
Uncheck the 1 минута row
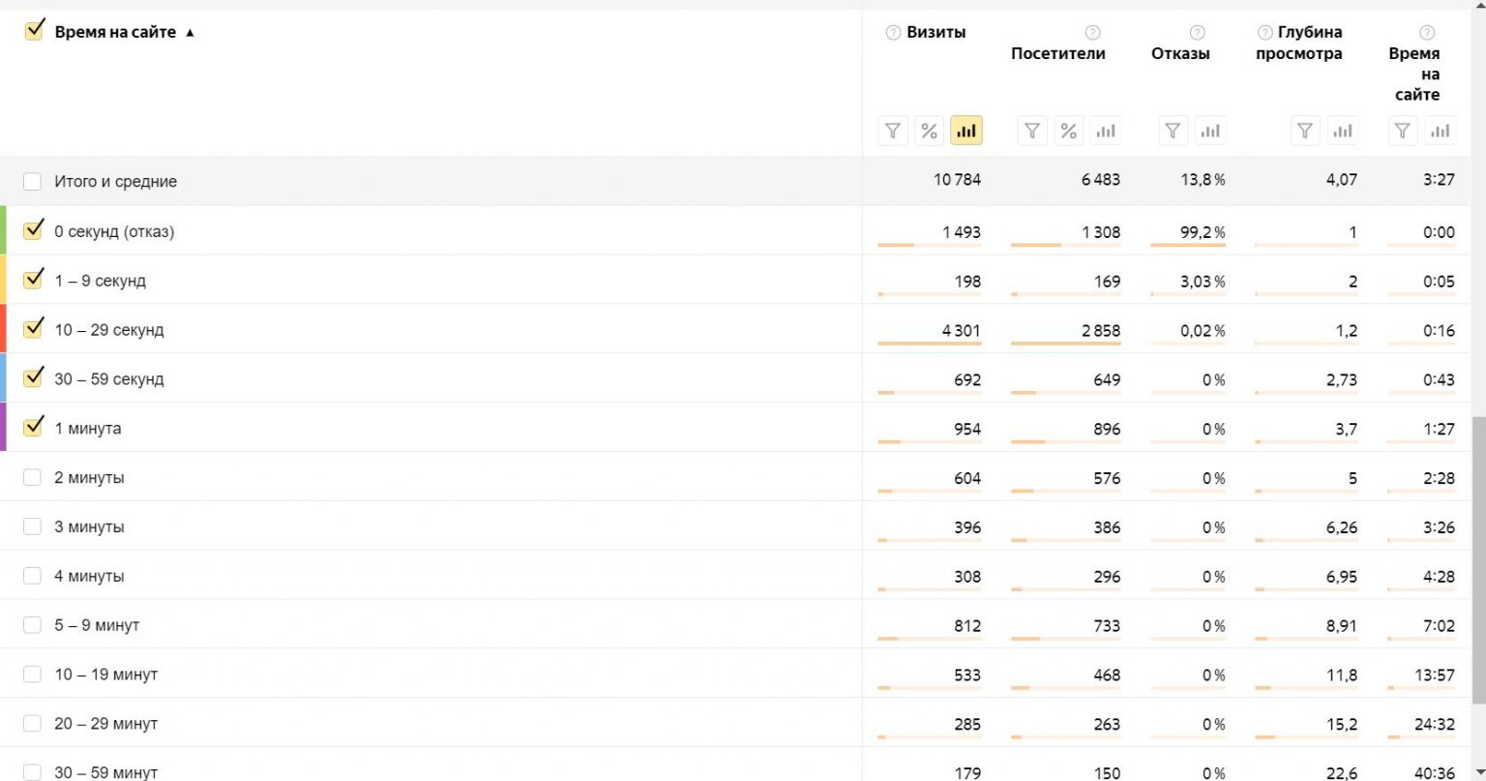34,427
